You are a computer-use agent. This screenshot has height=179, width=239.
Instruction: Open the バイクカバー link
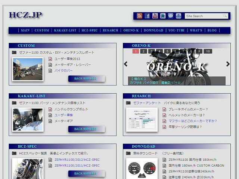63,70
